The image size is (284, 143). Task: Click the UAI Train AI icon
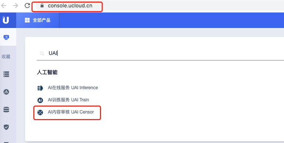click(40, 100)
